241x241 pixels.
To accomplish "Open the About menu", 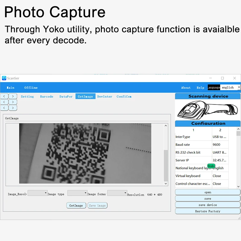I will [x=186, y=88].
